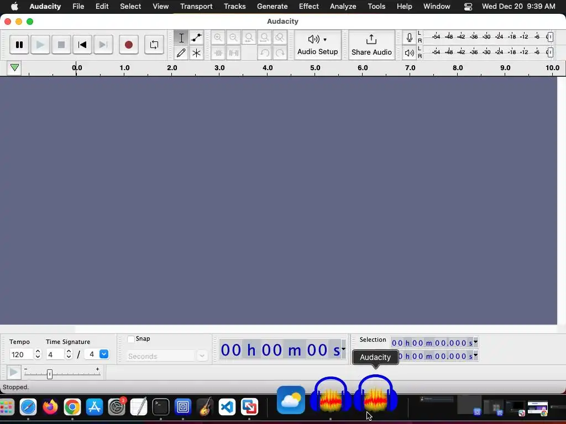566x424 pixels.
Task: Toggle the Loop playback button
Action: click(x=154, y=45)
